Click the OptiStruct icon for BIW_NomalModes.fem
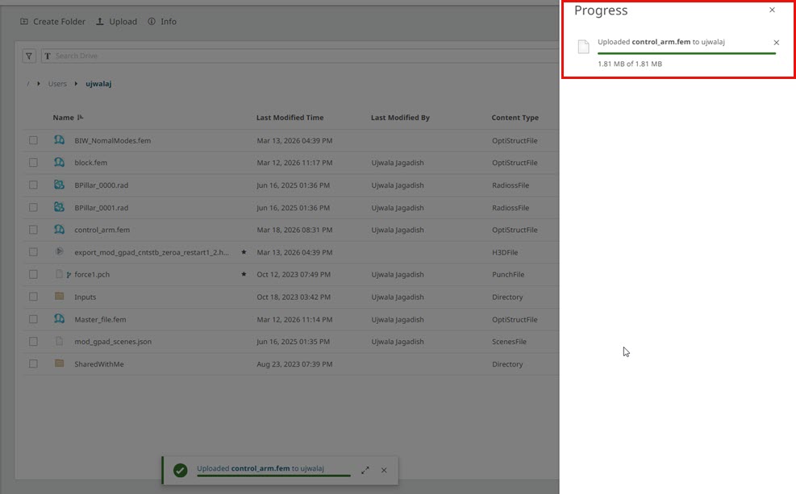Image resolution: width=796 pixels, height=494 pixels. click(59, 140)
